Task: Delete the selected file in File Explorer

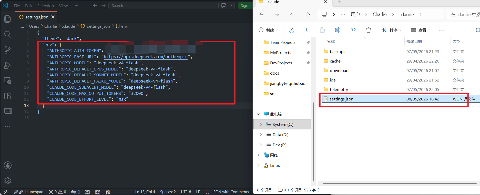Action: (369, 30)
